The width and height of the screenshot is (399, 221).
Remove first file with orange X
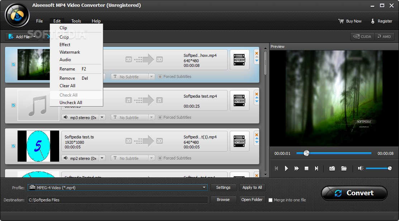point(257,53)
